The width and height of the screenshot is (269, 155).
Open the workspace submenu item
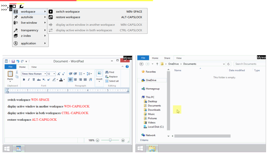[x=30, y=12]
